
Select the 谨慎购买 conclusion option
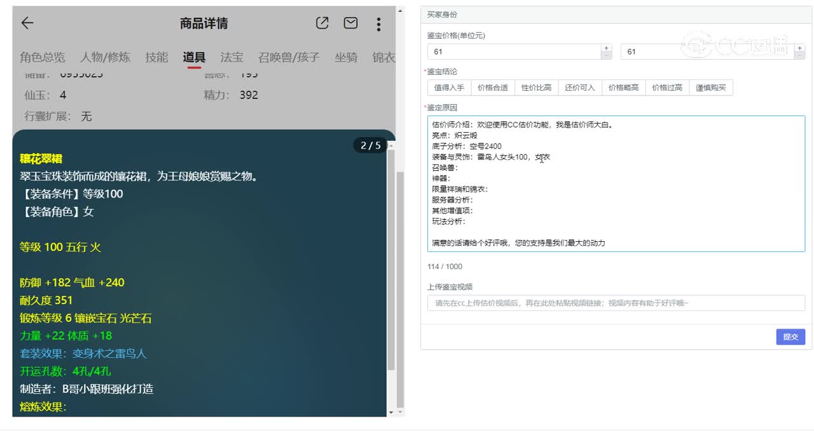pyautogui.click(x=711, y=88)
